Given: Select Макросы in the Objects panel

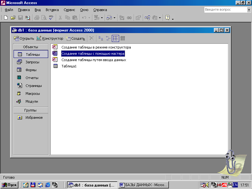Looking at the screenshot, I should (x=31, y=94).
